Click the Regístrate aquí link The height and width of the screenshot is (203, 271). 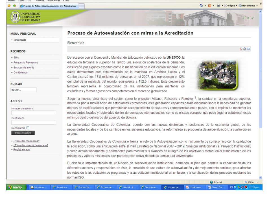(x=22, y=149)
